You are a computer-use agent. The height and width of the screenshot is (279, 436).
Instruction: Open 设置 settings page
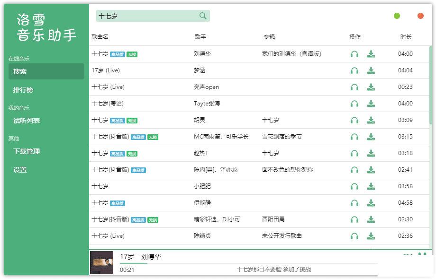(20, 170)
